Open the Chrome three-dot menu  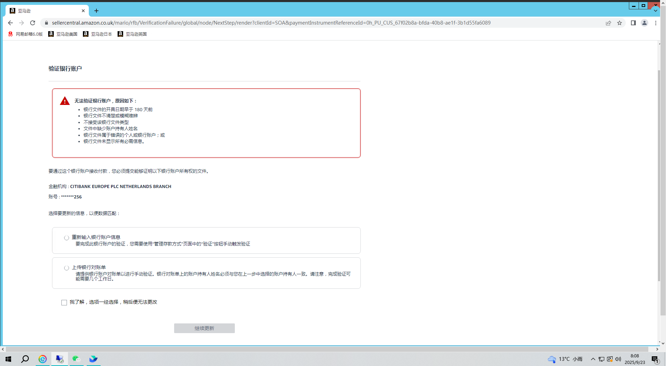click(656, 23)
